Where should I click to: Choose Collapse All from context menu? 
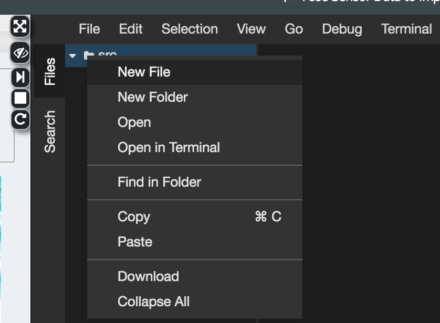tap(153, 302)
